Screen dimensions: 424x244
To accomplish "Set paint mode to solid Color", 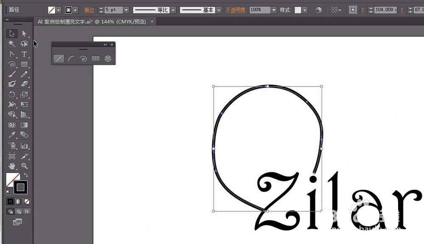I will 10,201.
